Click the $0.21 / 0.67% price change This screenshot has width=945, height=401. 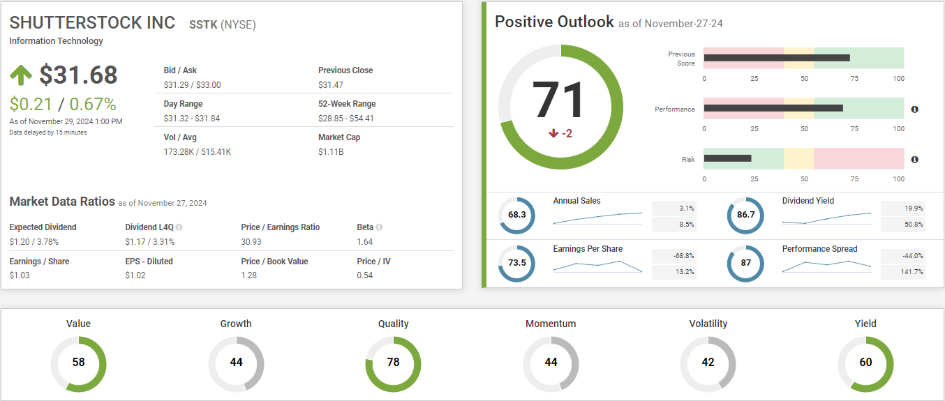(x=63, y=105)
